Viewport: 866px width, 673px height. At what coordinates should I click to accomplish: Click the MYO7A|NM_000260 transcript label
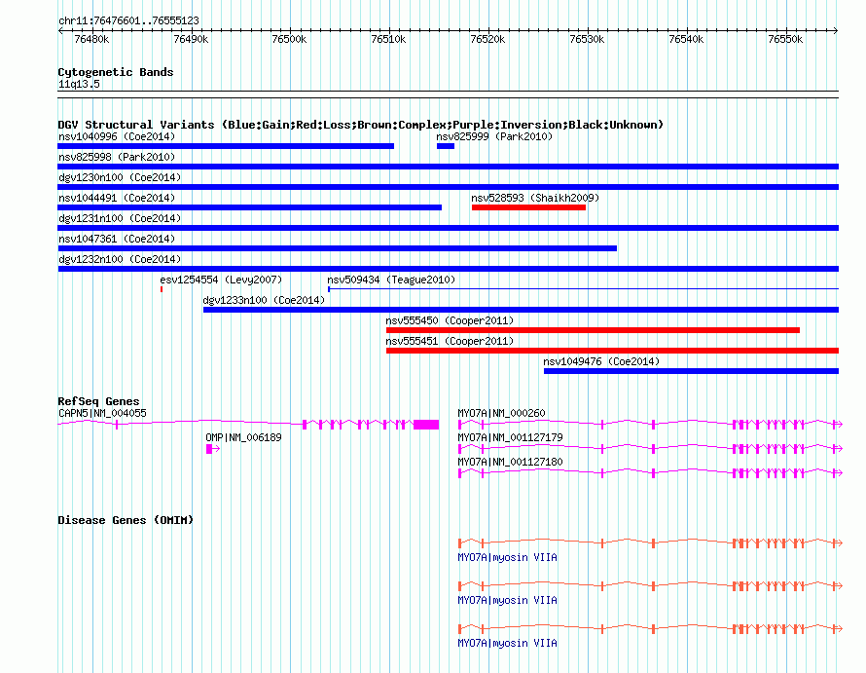(501, 413)
